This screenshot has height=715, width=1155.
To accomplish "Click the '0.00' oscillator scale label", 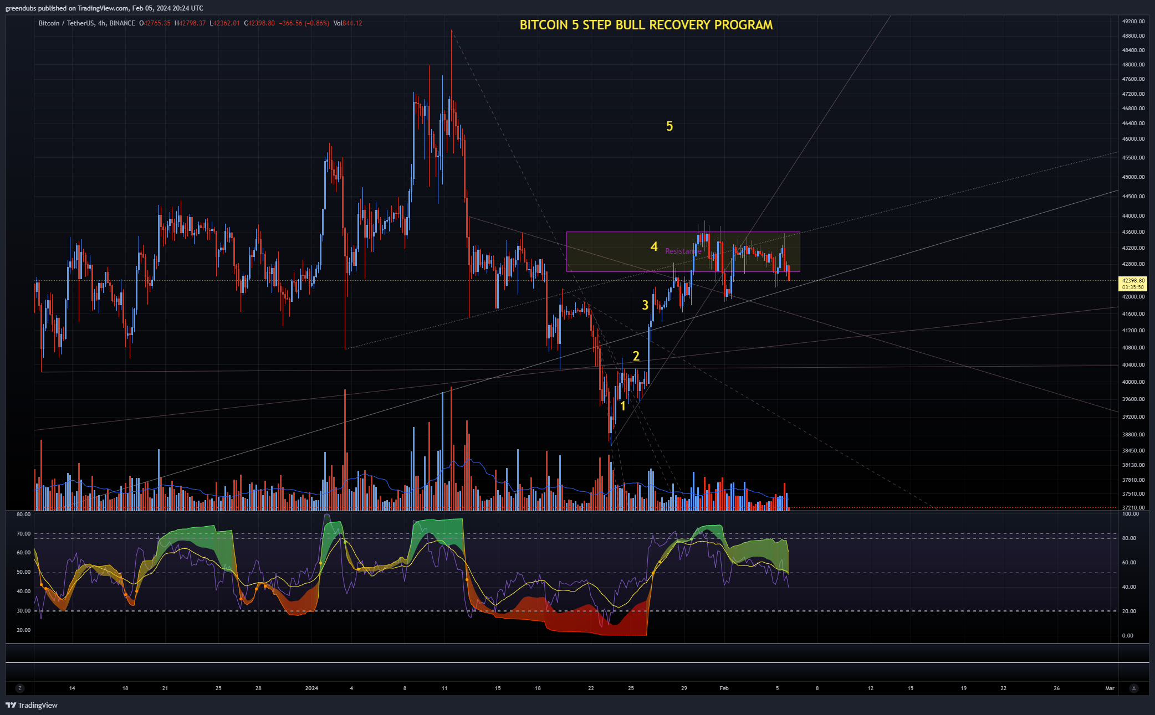I will 1128,635.
